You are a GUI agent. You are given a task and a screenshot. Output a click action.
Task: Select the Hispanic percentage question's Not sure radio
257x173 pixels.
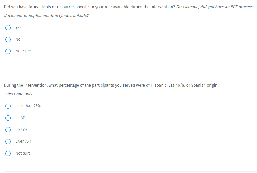click(9, 153)
